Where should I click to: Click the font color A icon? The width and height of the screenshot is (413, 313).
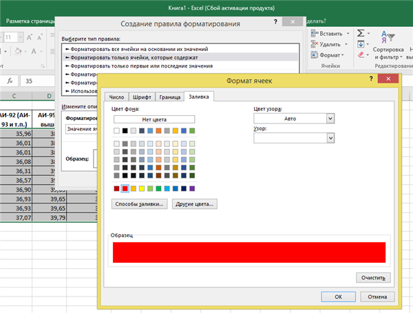[x=34, y=51]
